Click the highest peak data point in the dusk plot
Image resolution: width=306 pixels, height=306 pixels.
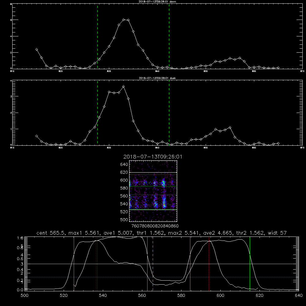123,87
